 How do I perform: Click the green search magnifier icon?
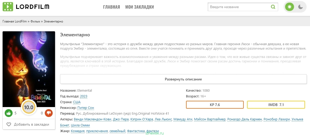[273, 7]
